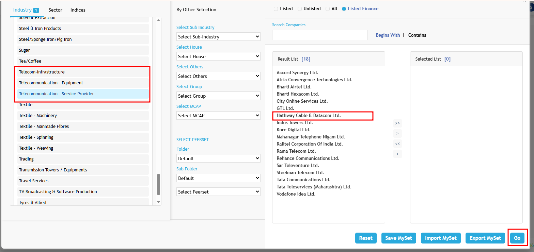
Task: Click the industry list scroll-up arrow
Action: (158, 20)
